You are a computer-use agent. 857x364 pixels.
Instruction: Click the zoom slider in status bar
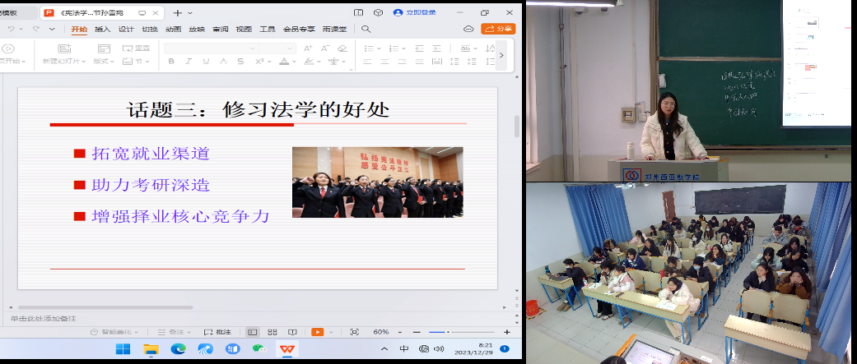pyautogui.click(x=449, y=332)
